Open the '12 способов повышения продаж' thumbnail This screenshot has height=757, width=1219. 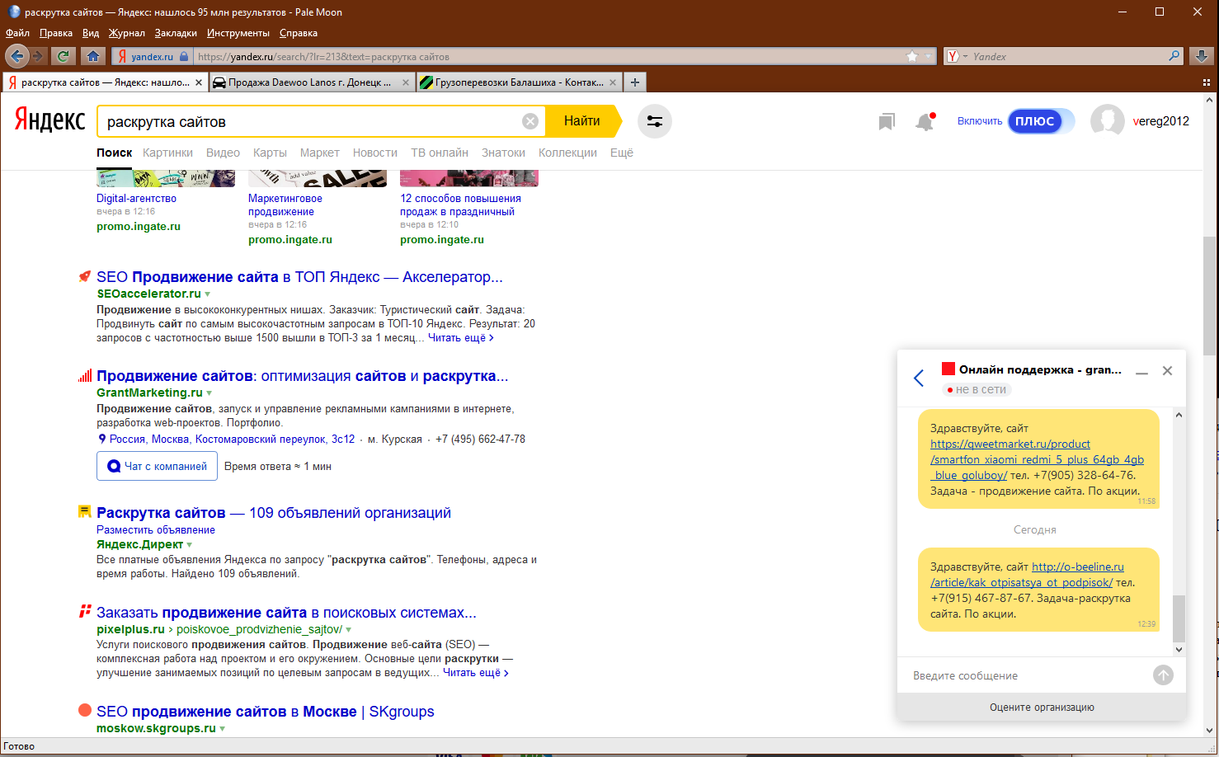(x=468, y=178)
